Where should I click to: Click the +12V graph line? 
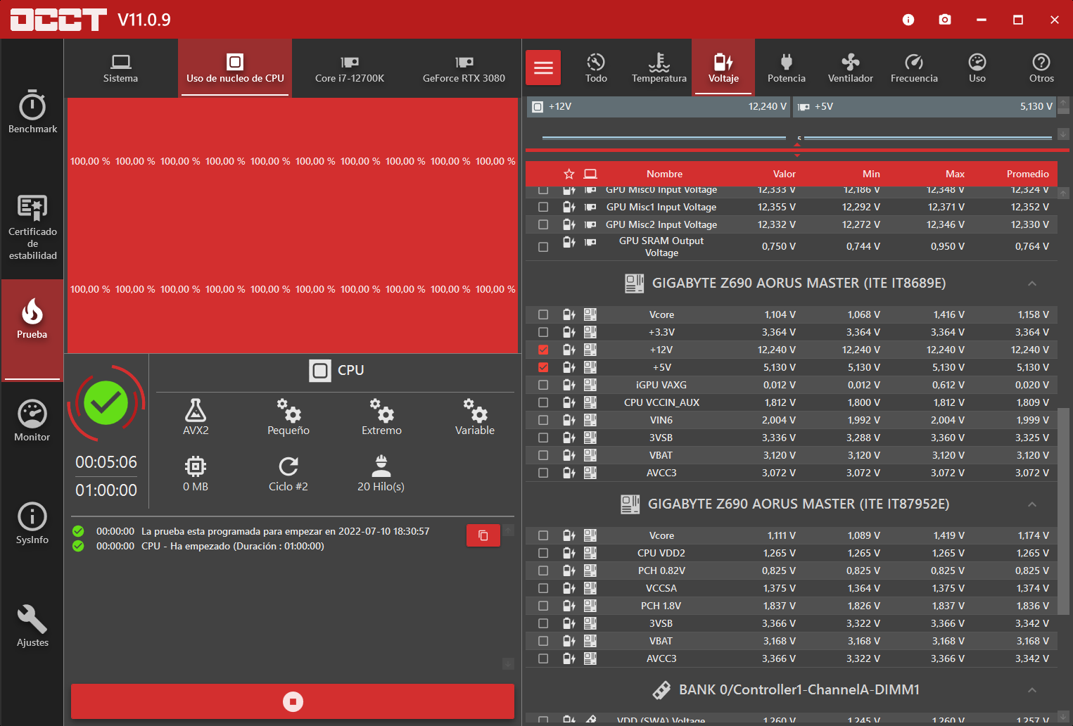coord(664,138)
